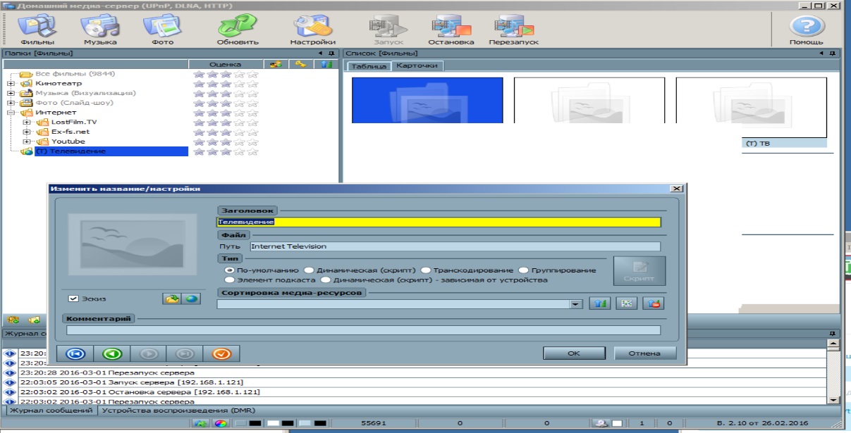This screenshot has height=433, width=851.
Task: Click the Остановка (Stop server) icon
Action: (451, 29)
